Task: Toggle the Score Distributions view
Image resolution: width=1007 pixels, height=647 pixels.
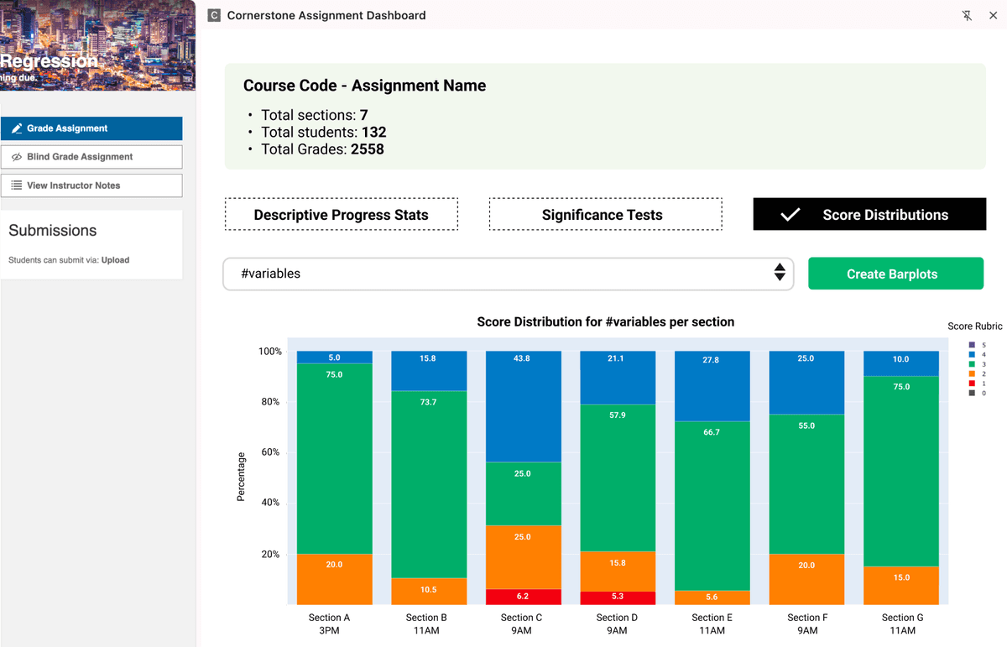Action: (x=869, y=214)
